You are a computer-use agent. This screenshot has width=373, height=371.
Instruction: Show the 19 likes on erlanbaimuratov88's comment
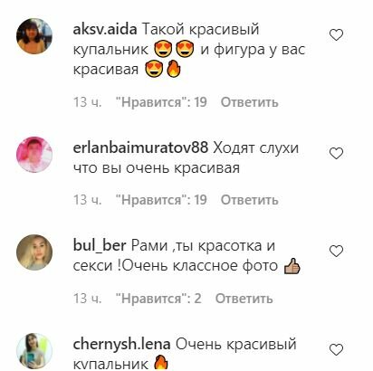click(x=161, y=200)
